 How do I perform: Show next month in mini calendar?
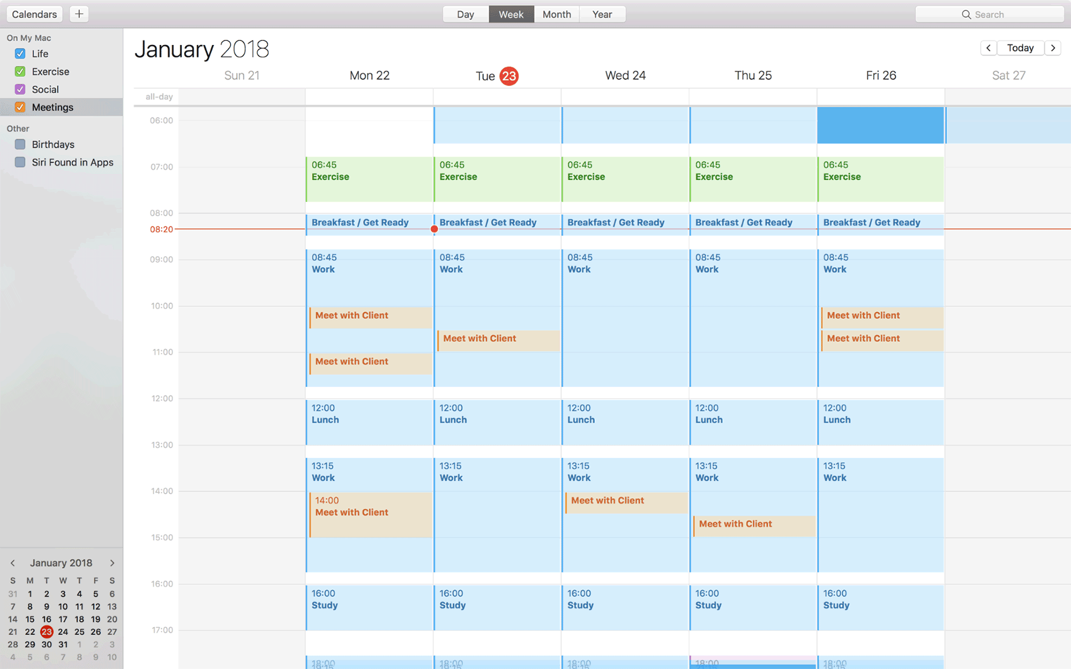point(112,563)
